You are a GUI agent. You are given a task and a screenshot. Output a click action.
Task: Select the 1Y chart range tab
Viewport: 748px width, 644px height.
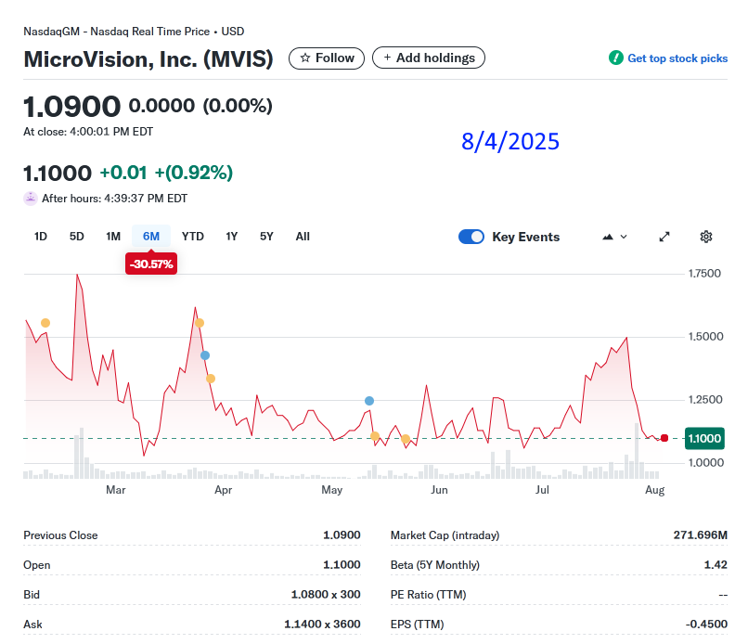point(231,236)
